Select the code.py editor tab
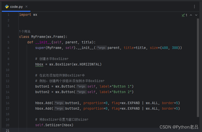202x132 pixels. 16,7
